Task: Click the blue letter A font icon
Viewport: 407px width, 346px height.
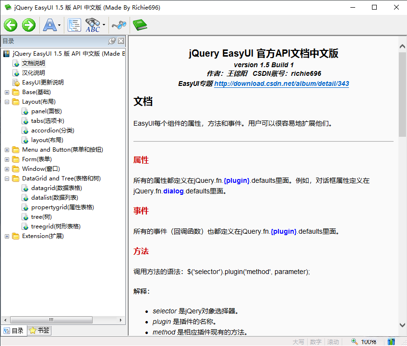Action: click(50, 25)
